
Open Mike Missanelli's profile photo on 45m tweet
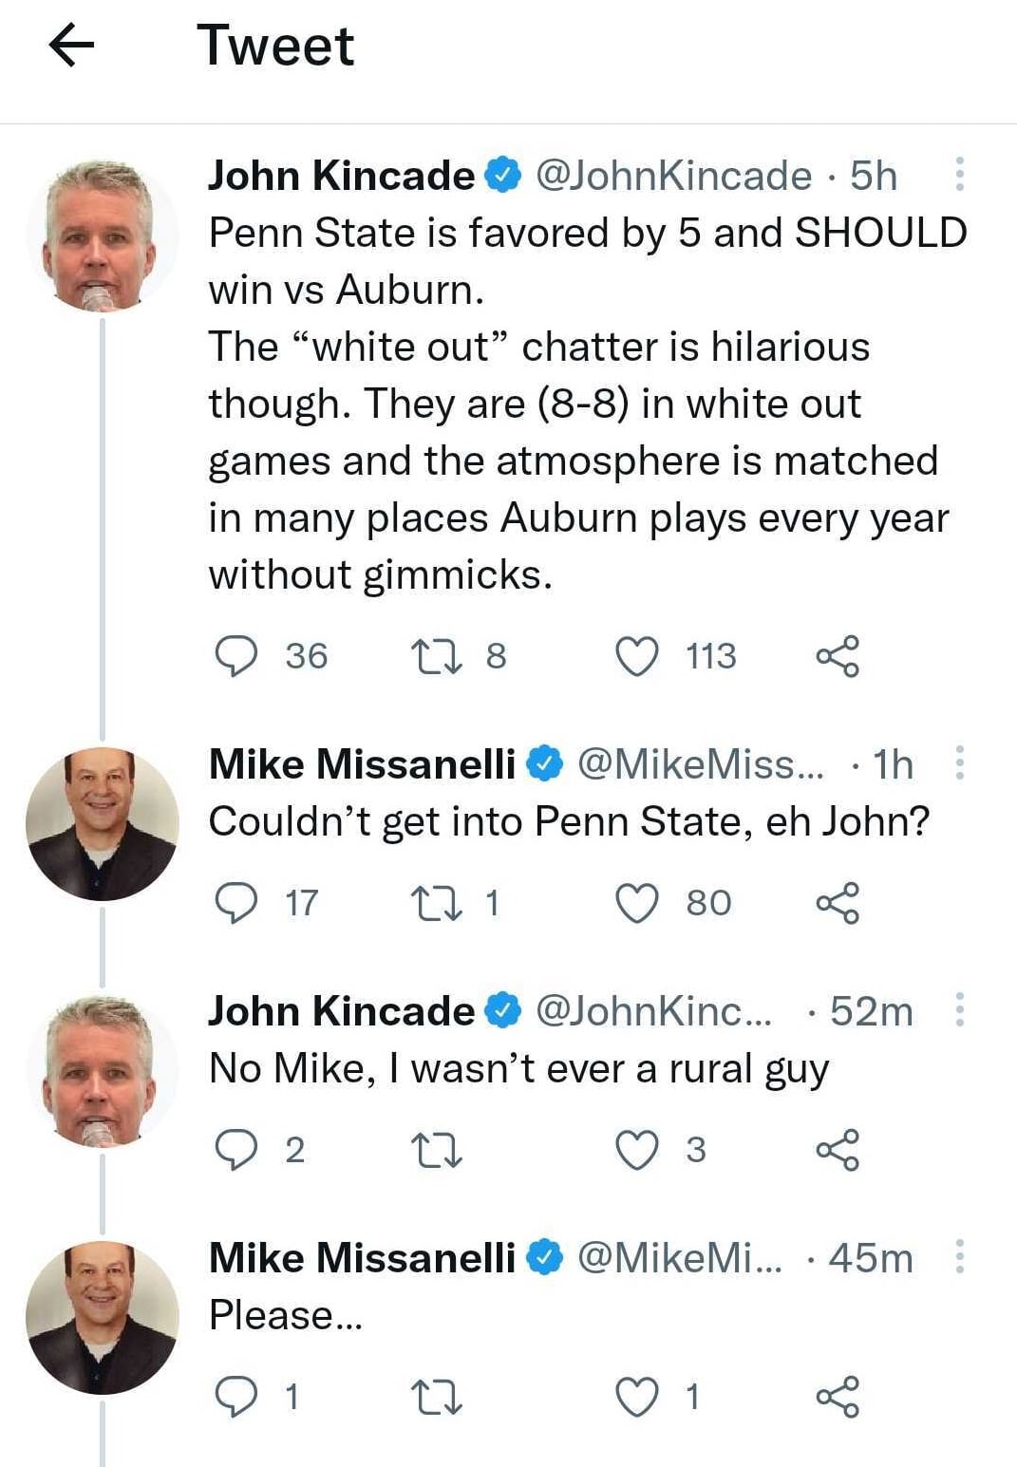[x=102, y=1317]
